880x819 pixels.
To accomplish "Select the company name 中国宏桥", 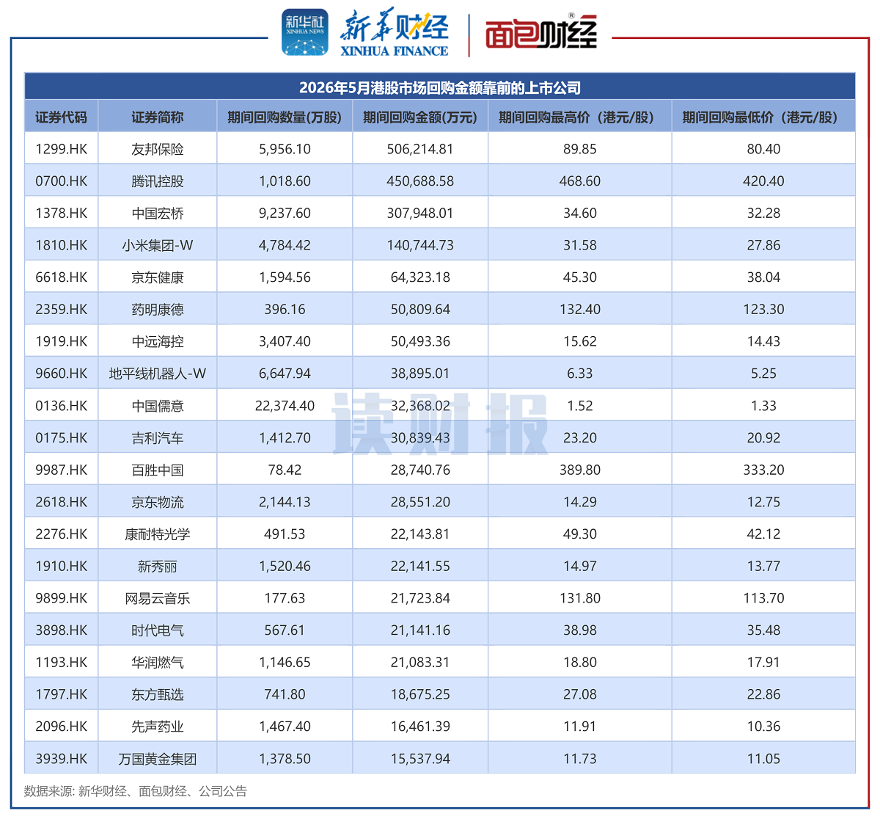I will click(158, 214).
